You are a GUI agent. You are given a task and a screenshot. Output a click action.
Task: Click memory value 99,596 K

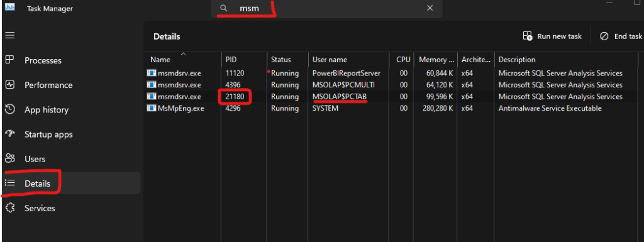[440, 97]
